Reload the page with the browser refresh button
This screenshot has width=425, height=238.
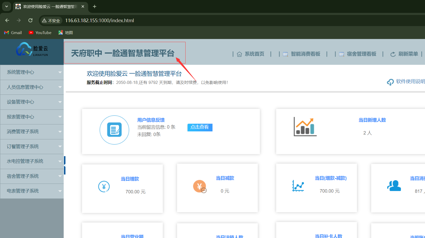(x=31, y=20)
